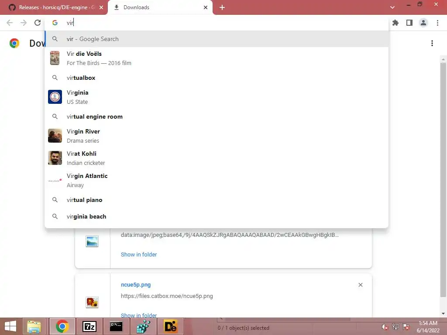Click the files.catbox.moe URL text
The width and height of the screenshot is (447, 335).
pos(167,296)
